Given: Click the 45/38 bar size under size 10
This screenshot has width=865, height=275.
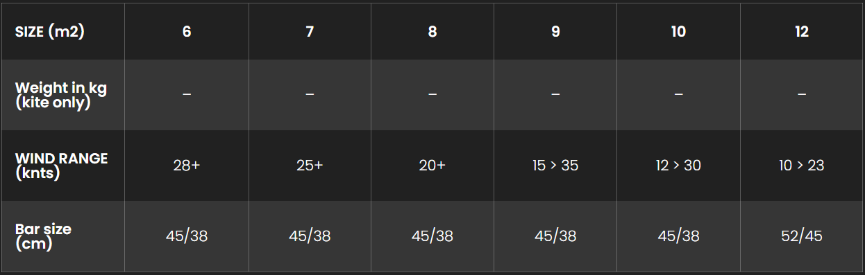Looking at the screenshot, I should tap(678, 236).
